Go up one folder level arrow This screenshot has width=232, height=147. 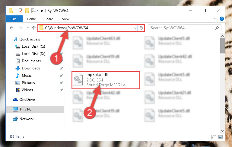pyautogui.click(x=34, y=28)
